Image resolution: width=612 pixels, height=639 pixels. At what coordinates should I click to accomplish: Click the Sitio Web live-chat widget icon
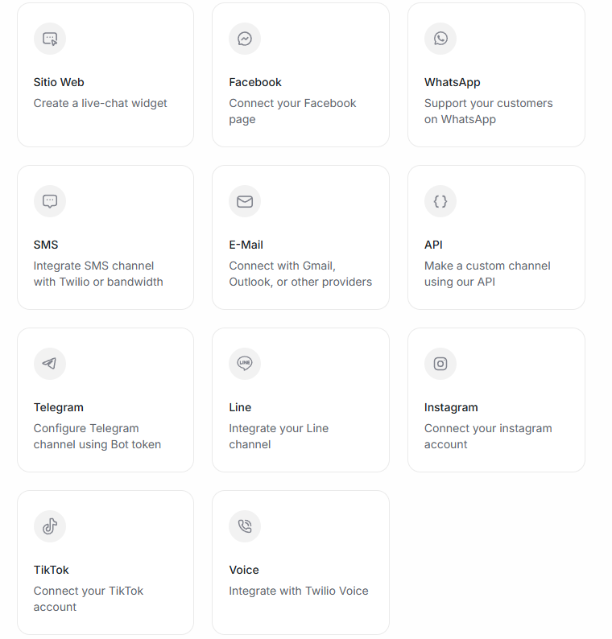tap(50, 39)
